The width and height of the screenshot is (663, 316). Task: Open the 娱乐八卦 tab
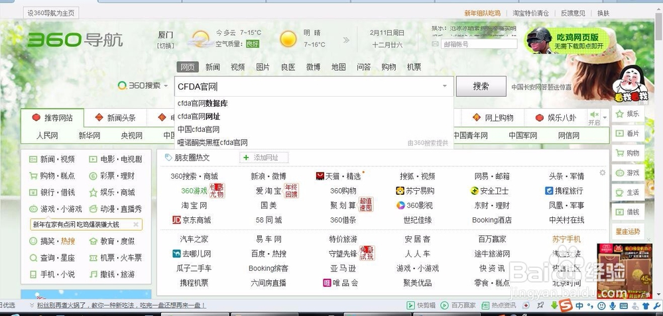(556, 117)
